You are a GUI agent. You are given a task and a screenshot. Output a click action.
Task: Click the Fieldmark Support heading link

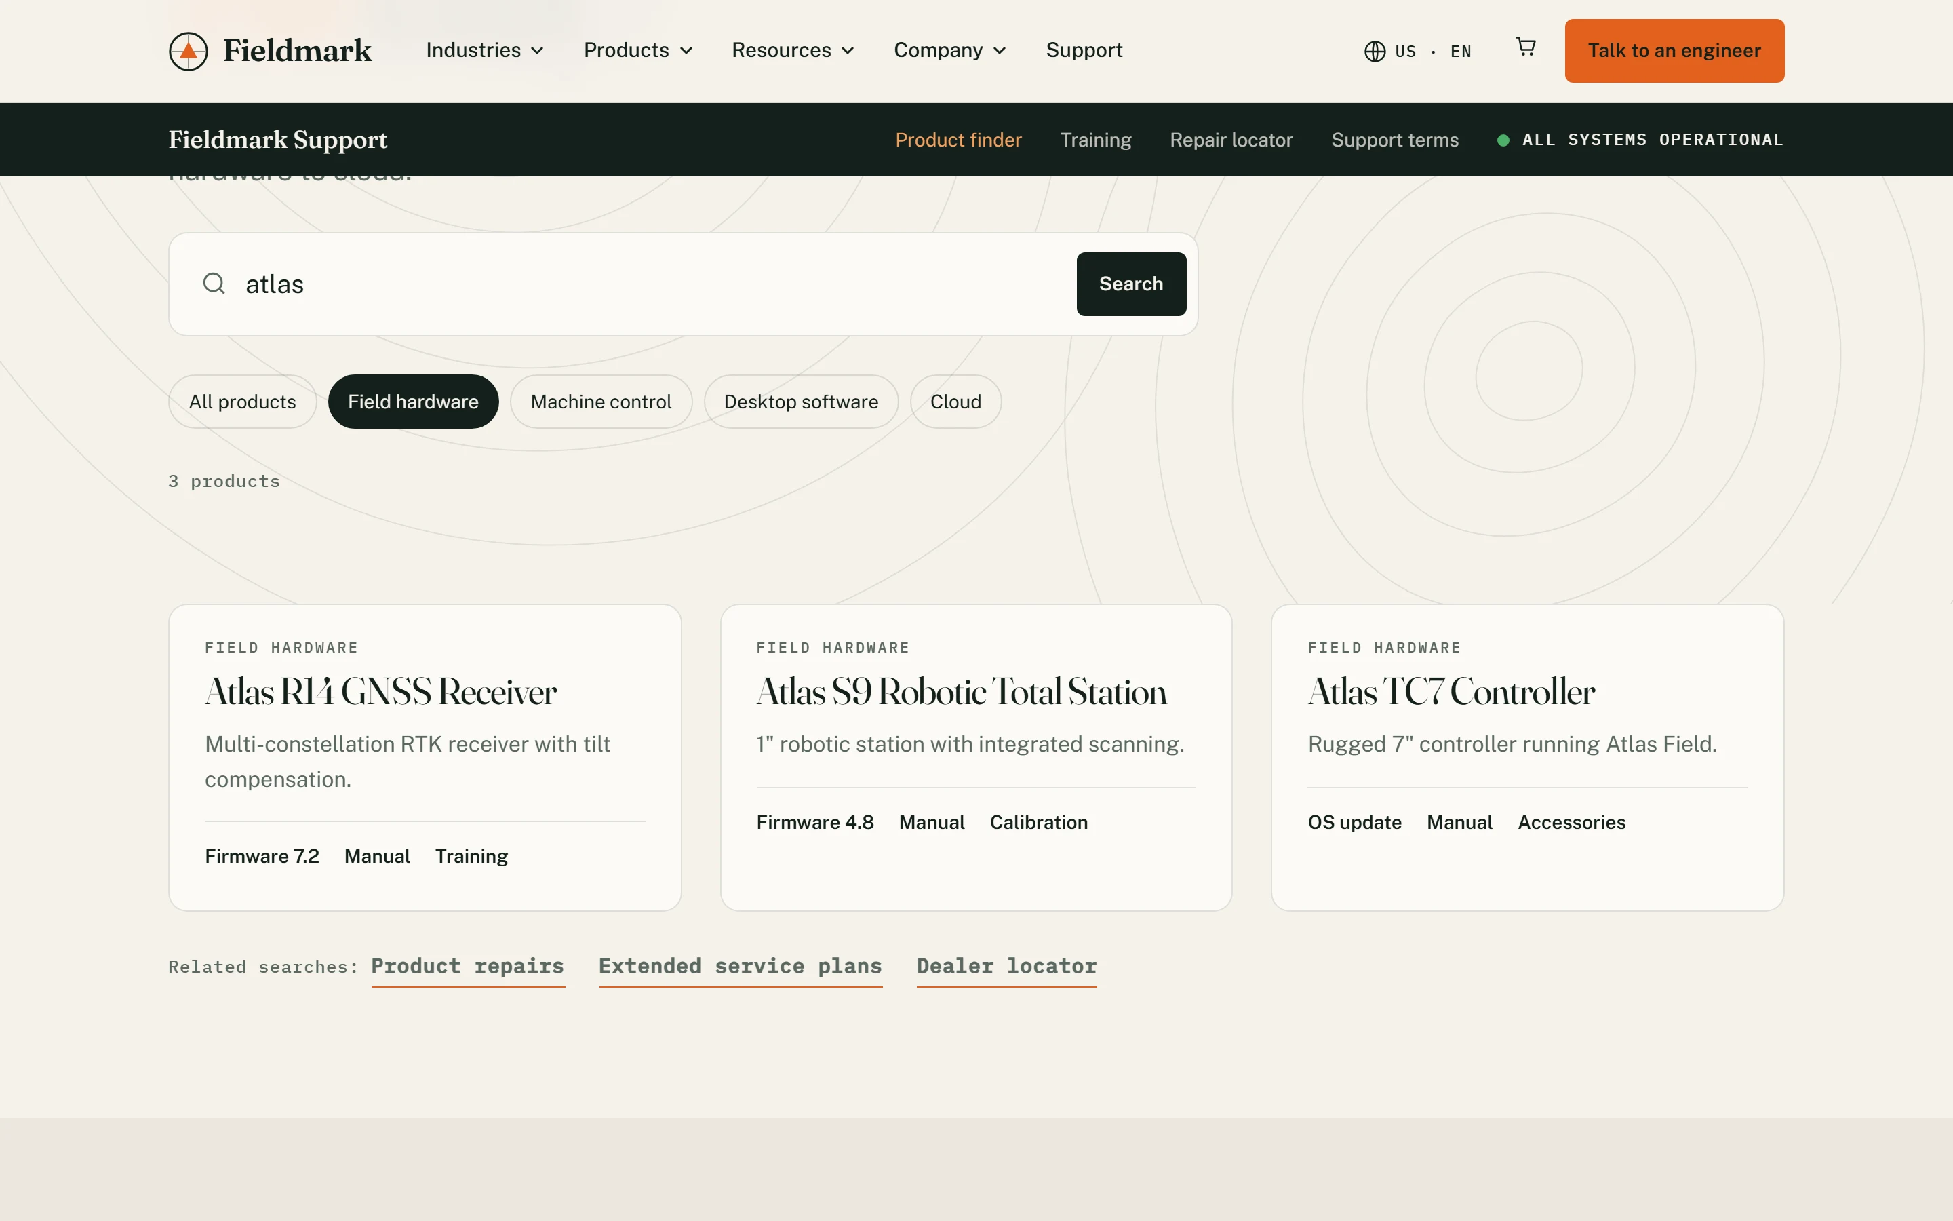277,140
